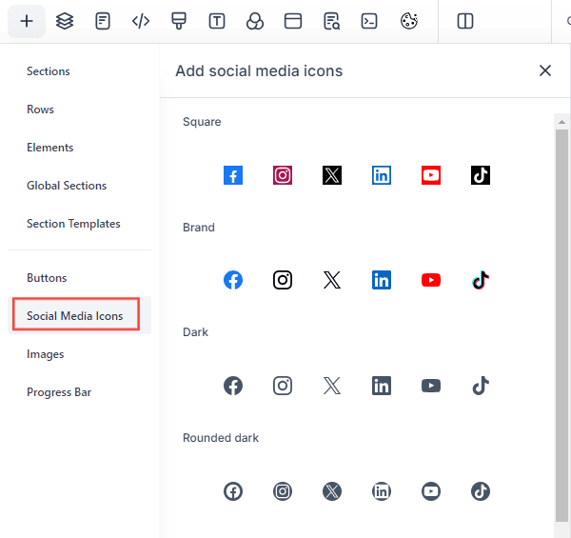Open the Sections menu item
The height and width of the screenshot is (538, 571).
coord(49,71)
